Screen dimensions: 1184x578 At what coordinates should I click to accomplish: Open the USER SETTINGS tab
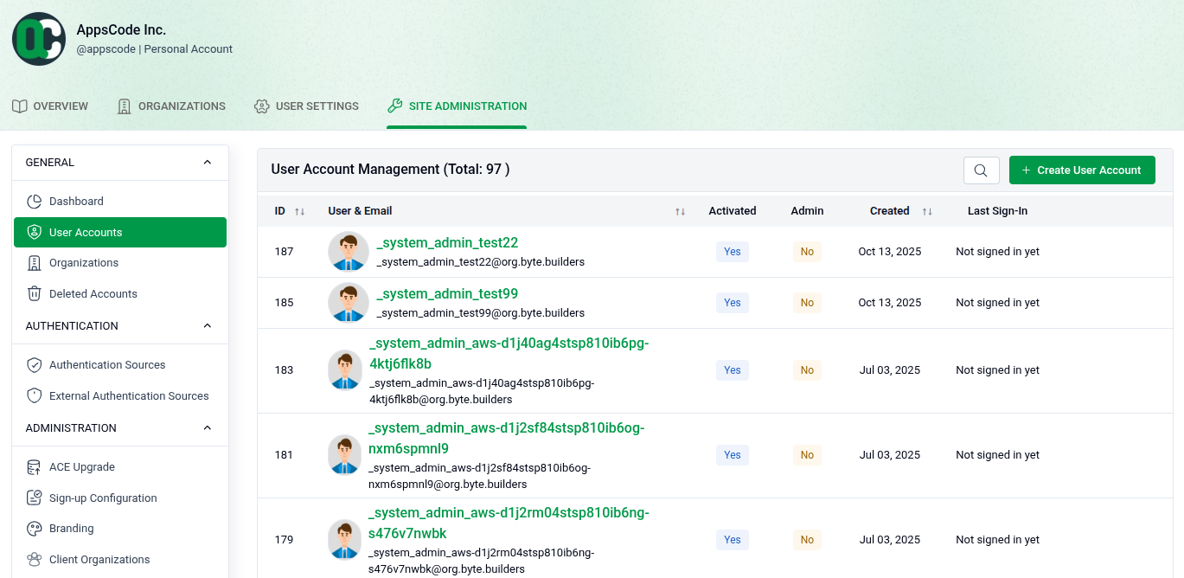(x=306, y=106)
